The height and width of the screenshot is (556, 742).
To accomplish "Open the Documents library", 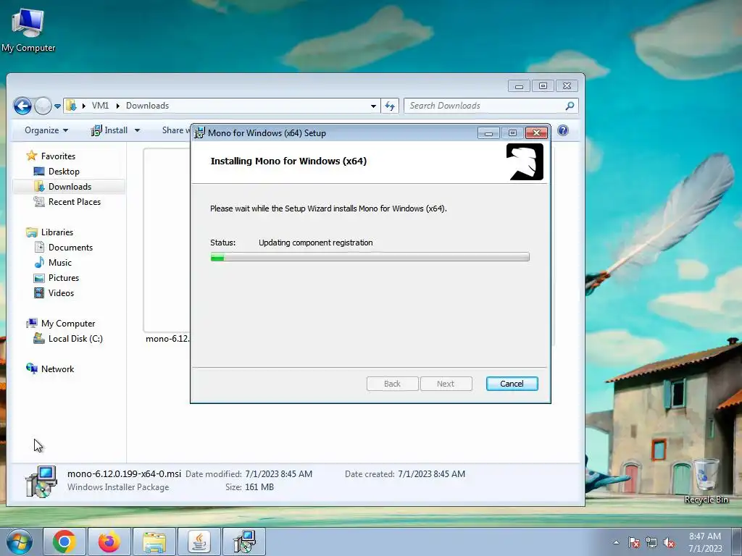I will coord(63,248).
